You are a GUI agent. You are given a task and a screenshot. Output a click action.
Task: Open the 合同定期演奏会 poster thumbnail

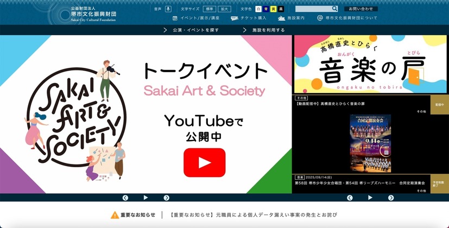pyautogui.click(x=370, y=143)
